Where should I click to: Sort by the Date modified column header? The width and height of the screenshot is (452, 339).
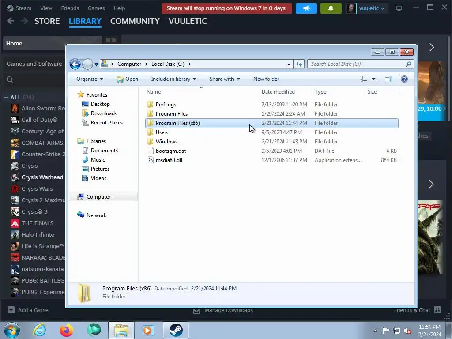click(285, 92)
